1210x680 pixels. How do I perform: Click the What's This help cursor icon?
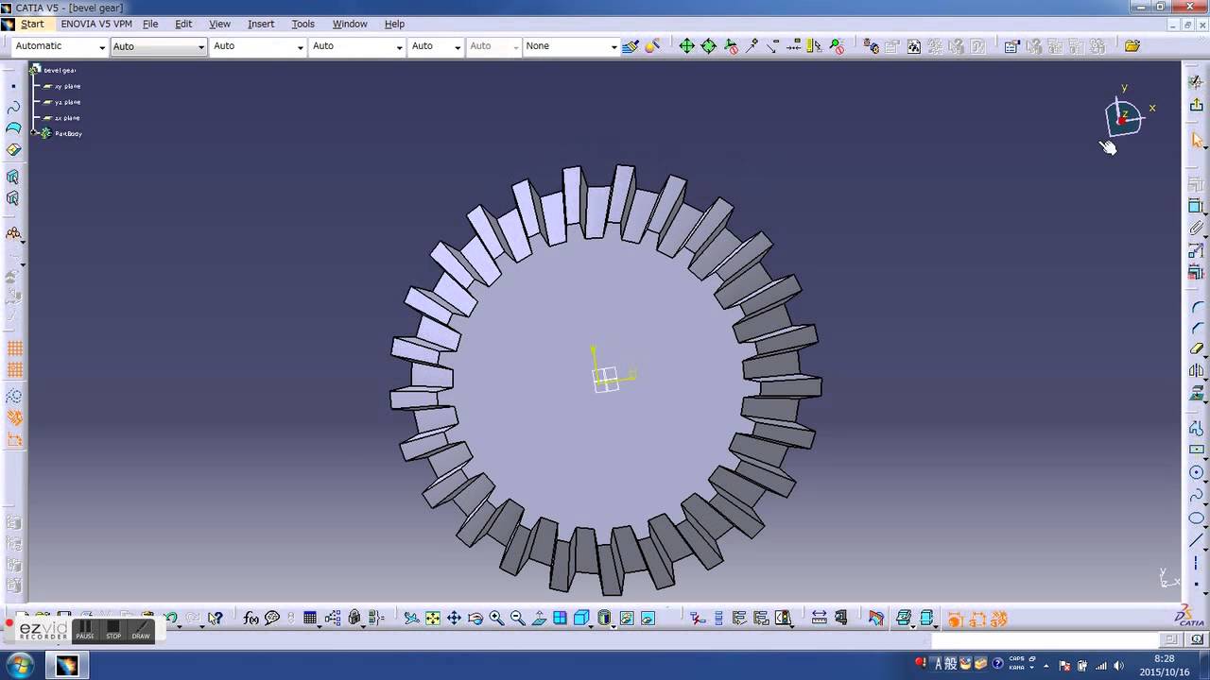pyautogui.click(x=216, y=619)
